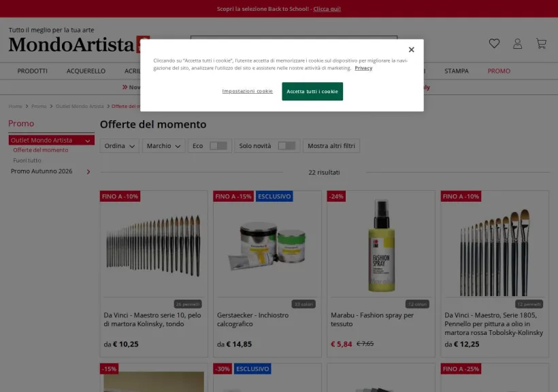558x392 pixels.
Task: Click the '26 pennelli' badge
Action: click(188, 304)
